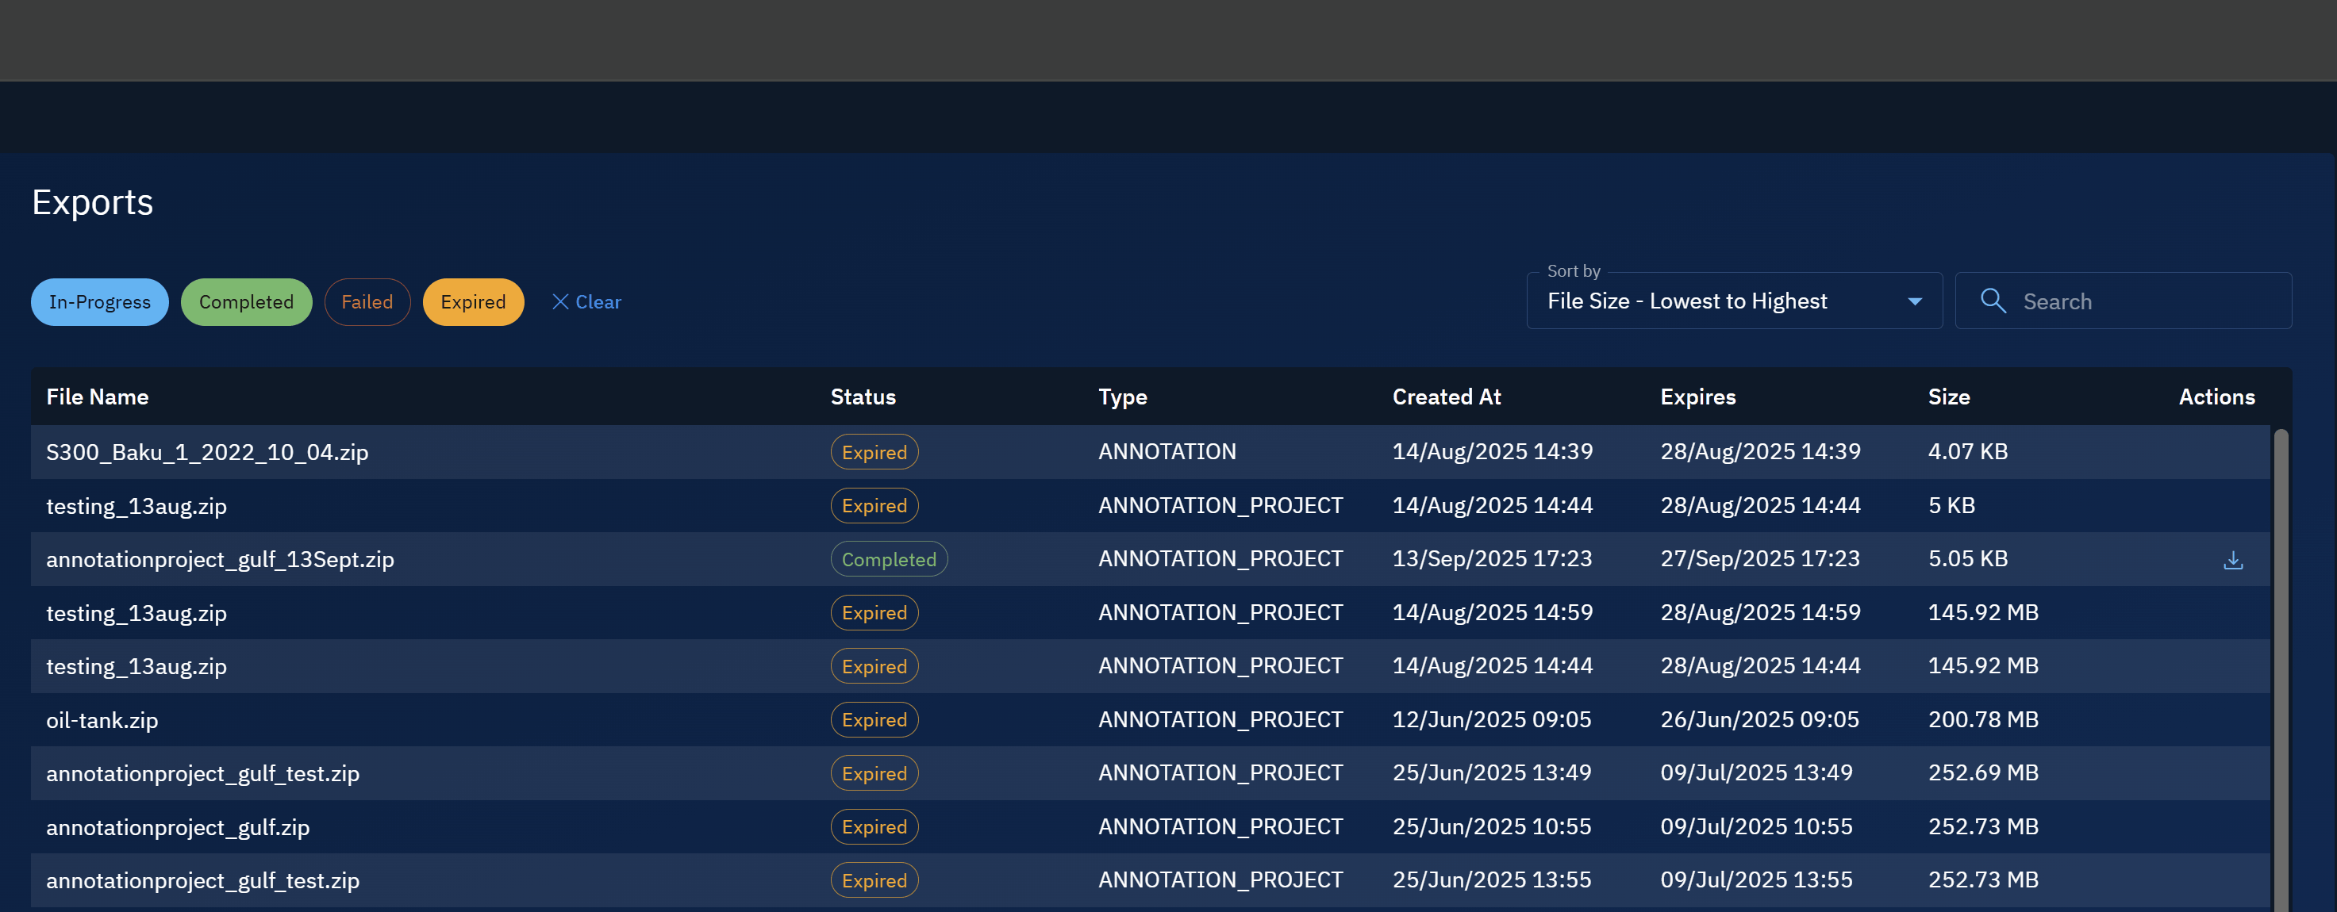Viewport: 2337px width, 912px height.
Task: Click the Expired badge on annotationproject_gulf.zip row
Action: coord(874,826)
